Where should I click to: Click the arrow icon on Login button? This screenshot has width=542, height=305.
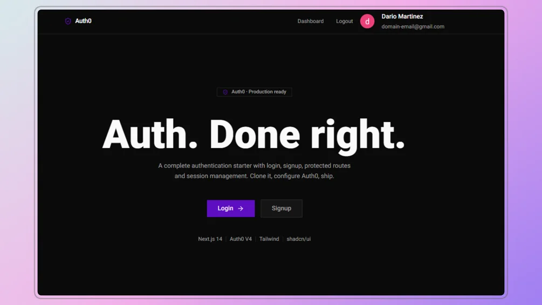[x=241, y=208]
